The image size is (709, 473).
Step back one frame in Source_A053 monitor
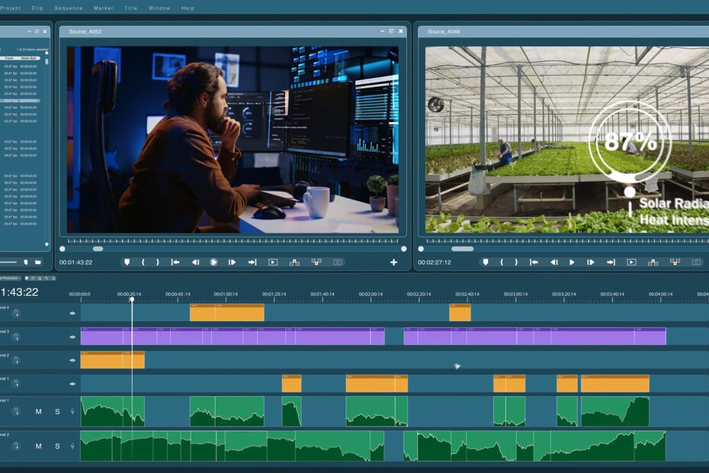tap(194, 262)
